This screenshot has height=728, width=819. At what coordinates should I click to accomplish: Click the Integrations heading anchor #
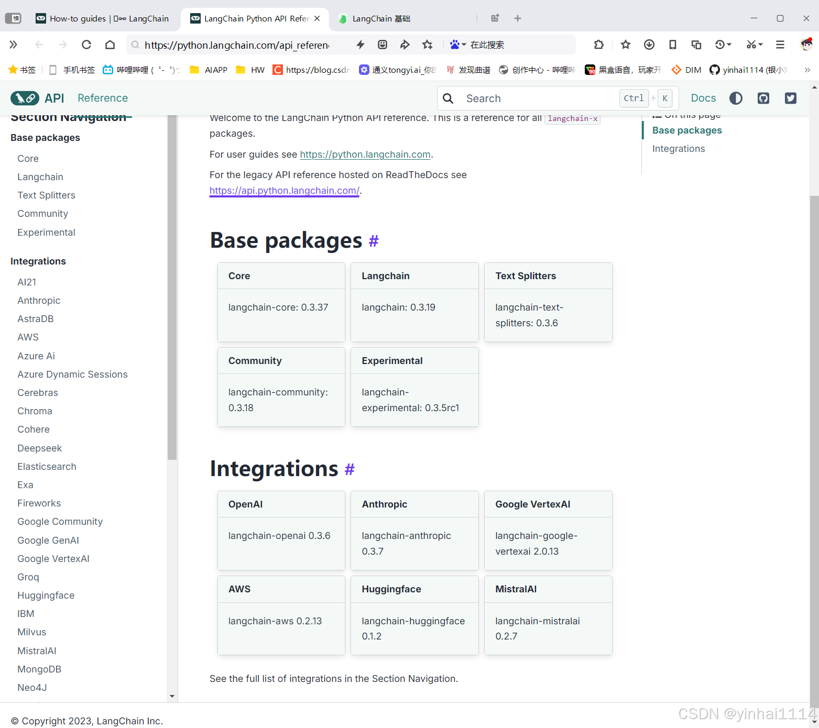click(x=350, y=469)
